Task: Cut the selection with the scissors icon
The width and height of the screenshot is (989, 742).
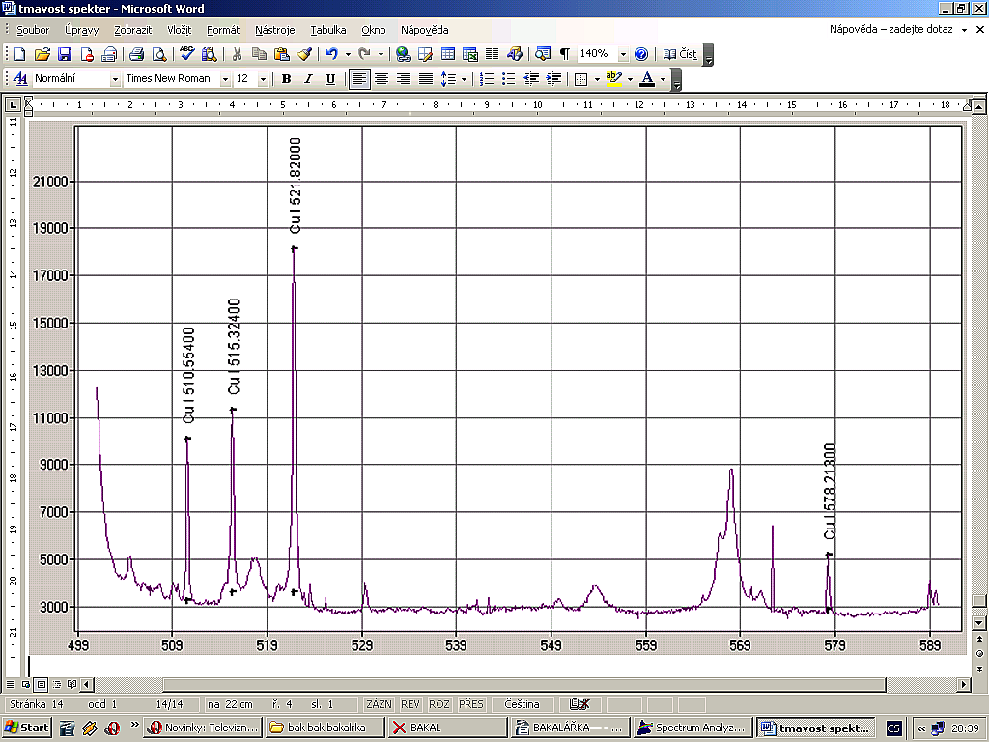Action: point(238,54)
